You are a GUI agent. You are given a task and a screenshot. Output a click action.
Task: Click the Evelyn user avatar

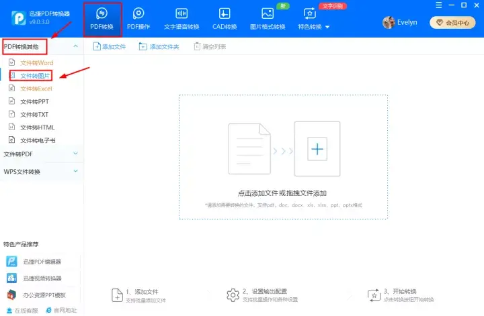(389, 23)
